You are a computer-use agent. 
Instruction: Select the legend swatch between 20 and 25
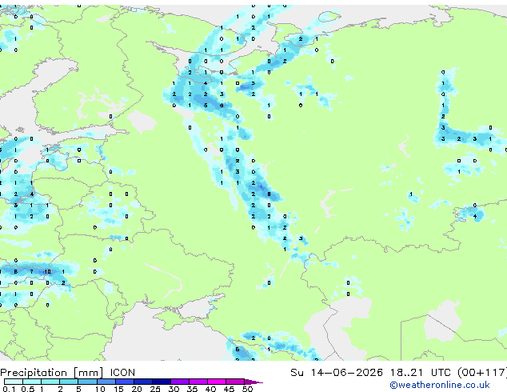click(x=143, y=382)
